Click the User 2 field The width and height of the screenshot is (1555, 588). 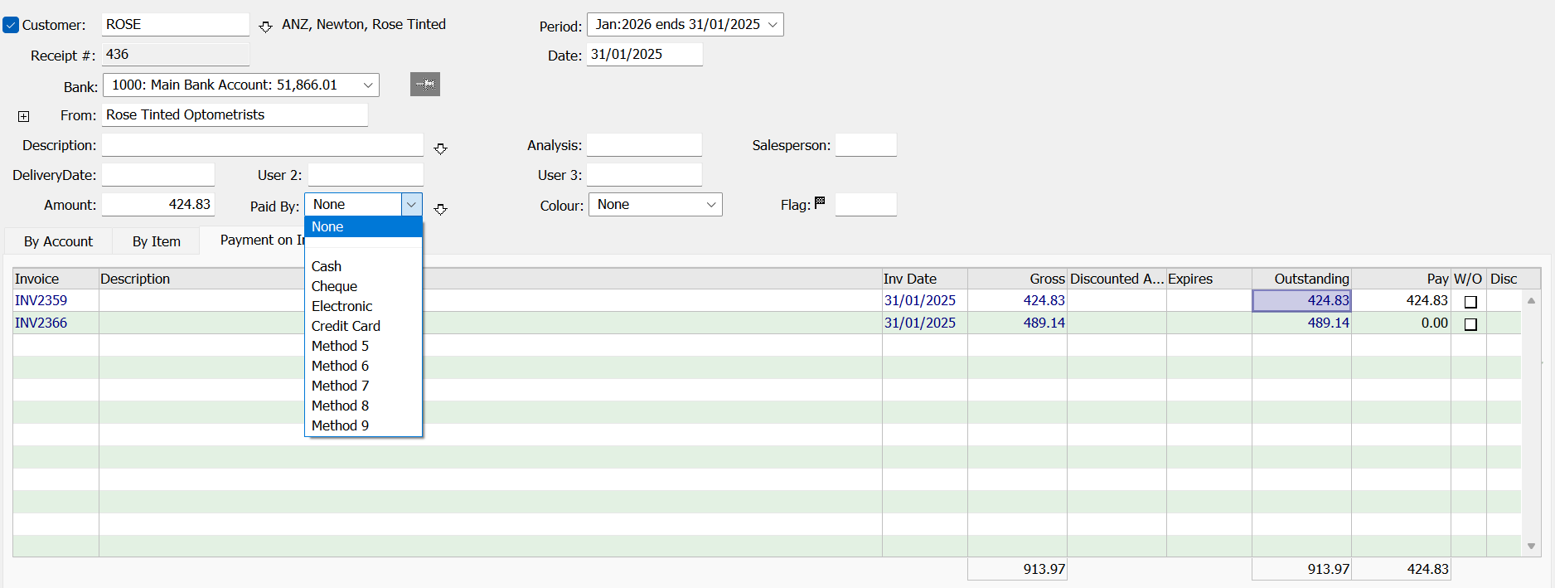point(366,175)
